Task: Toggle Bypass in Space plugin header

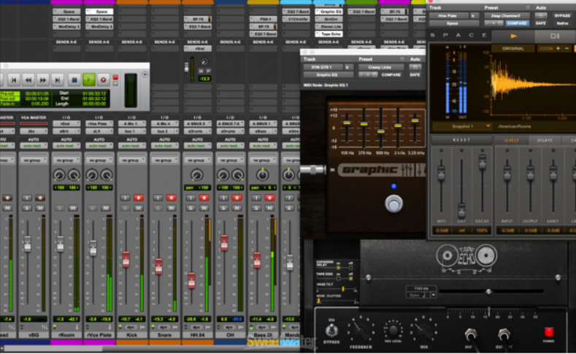Action: (562, 16)
